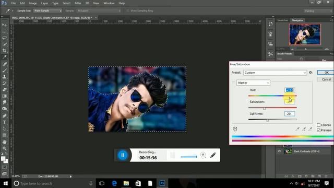
Task: Pause the screen recording
Action: tap(123, 155)
